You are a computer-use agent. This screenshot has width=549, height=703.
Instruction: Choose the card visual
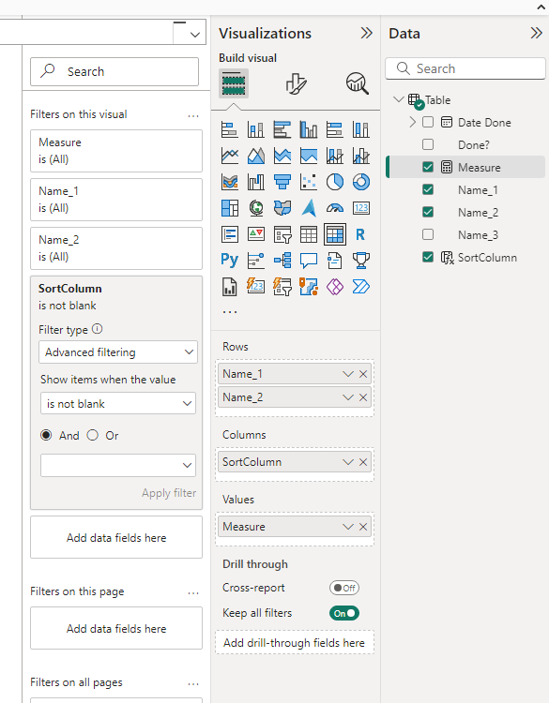pyautogui.click(x=361, y=208)
